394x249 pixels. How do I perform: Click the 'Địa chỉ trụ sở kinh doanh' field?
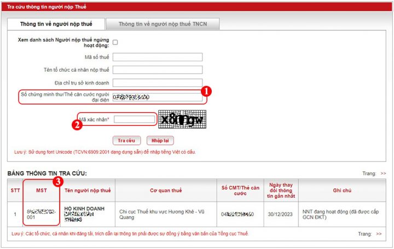[158, 83]
